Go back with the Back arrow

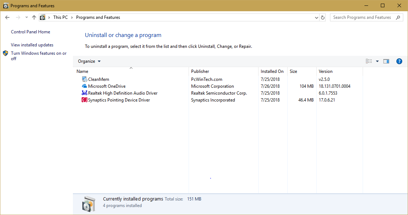click(x=7, y=17)
